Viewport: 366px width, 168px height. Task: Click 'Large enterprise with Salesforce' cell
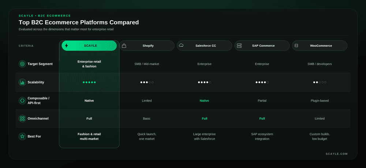[204, 136]
